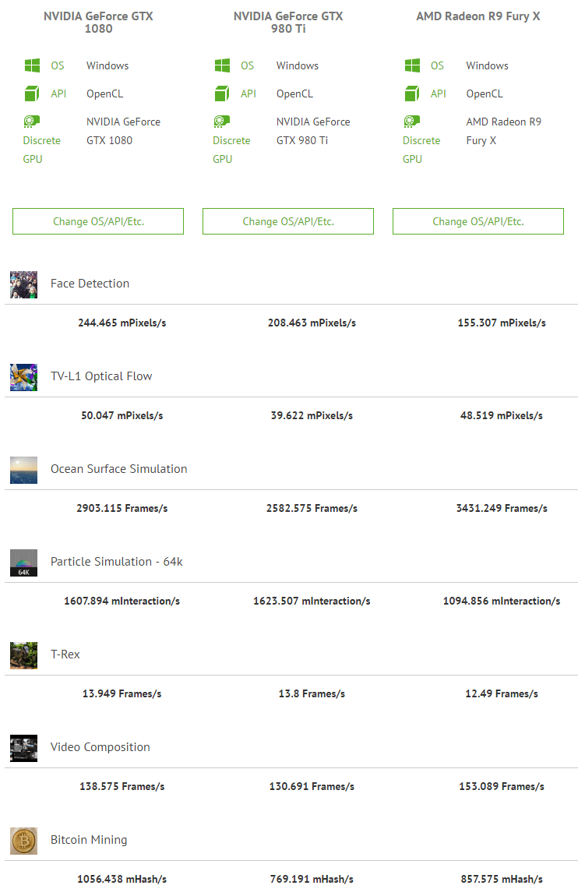Select the T-Rex test thumbnail
The width and height of the screenshot is (578, 896).
pyautogui.click(x=23, y=655)
